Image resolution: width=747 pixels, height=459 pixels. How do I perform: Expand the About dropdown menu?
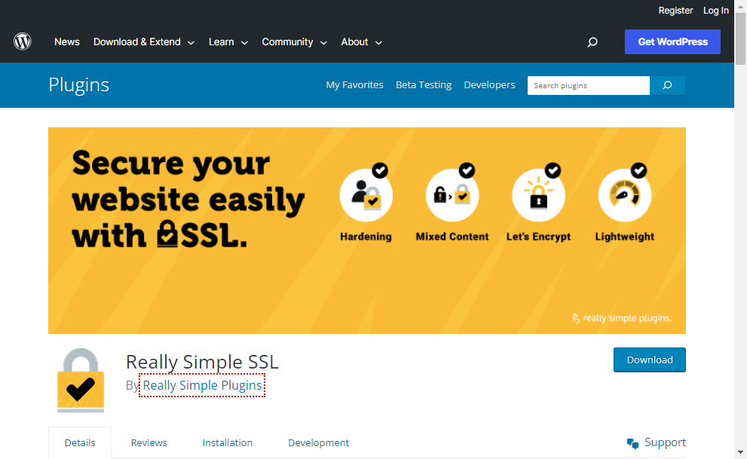(362, 42)
